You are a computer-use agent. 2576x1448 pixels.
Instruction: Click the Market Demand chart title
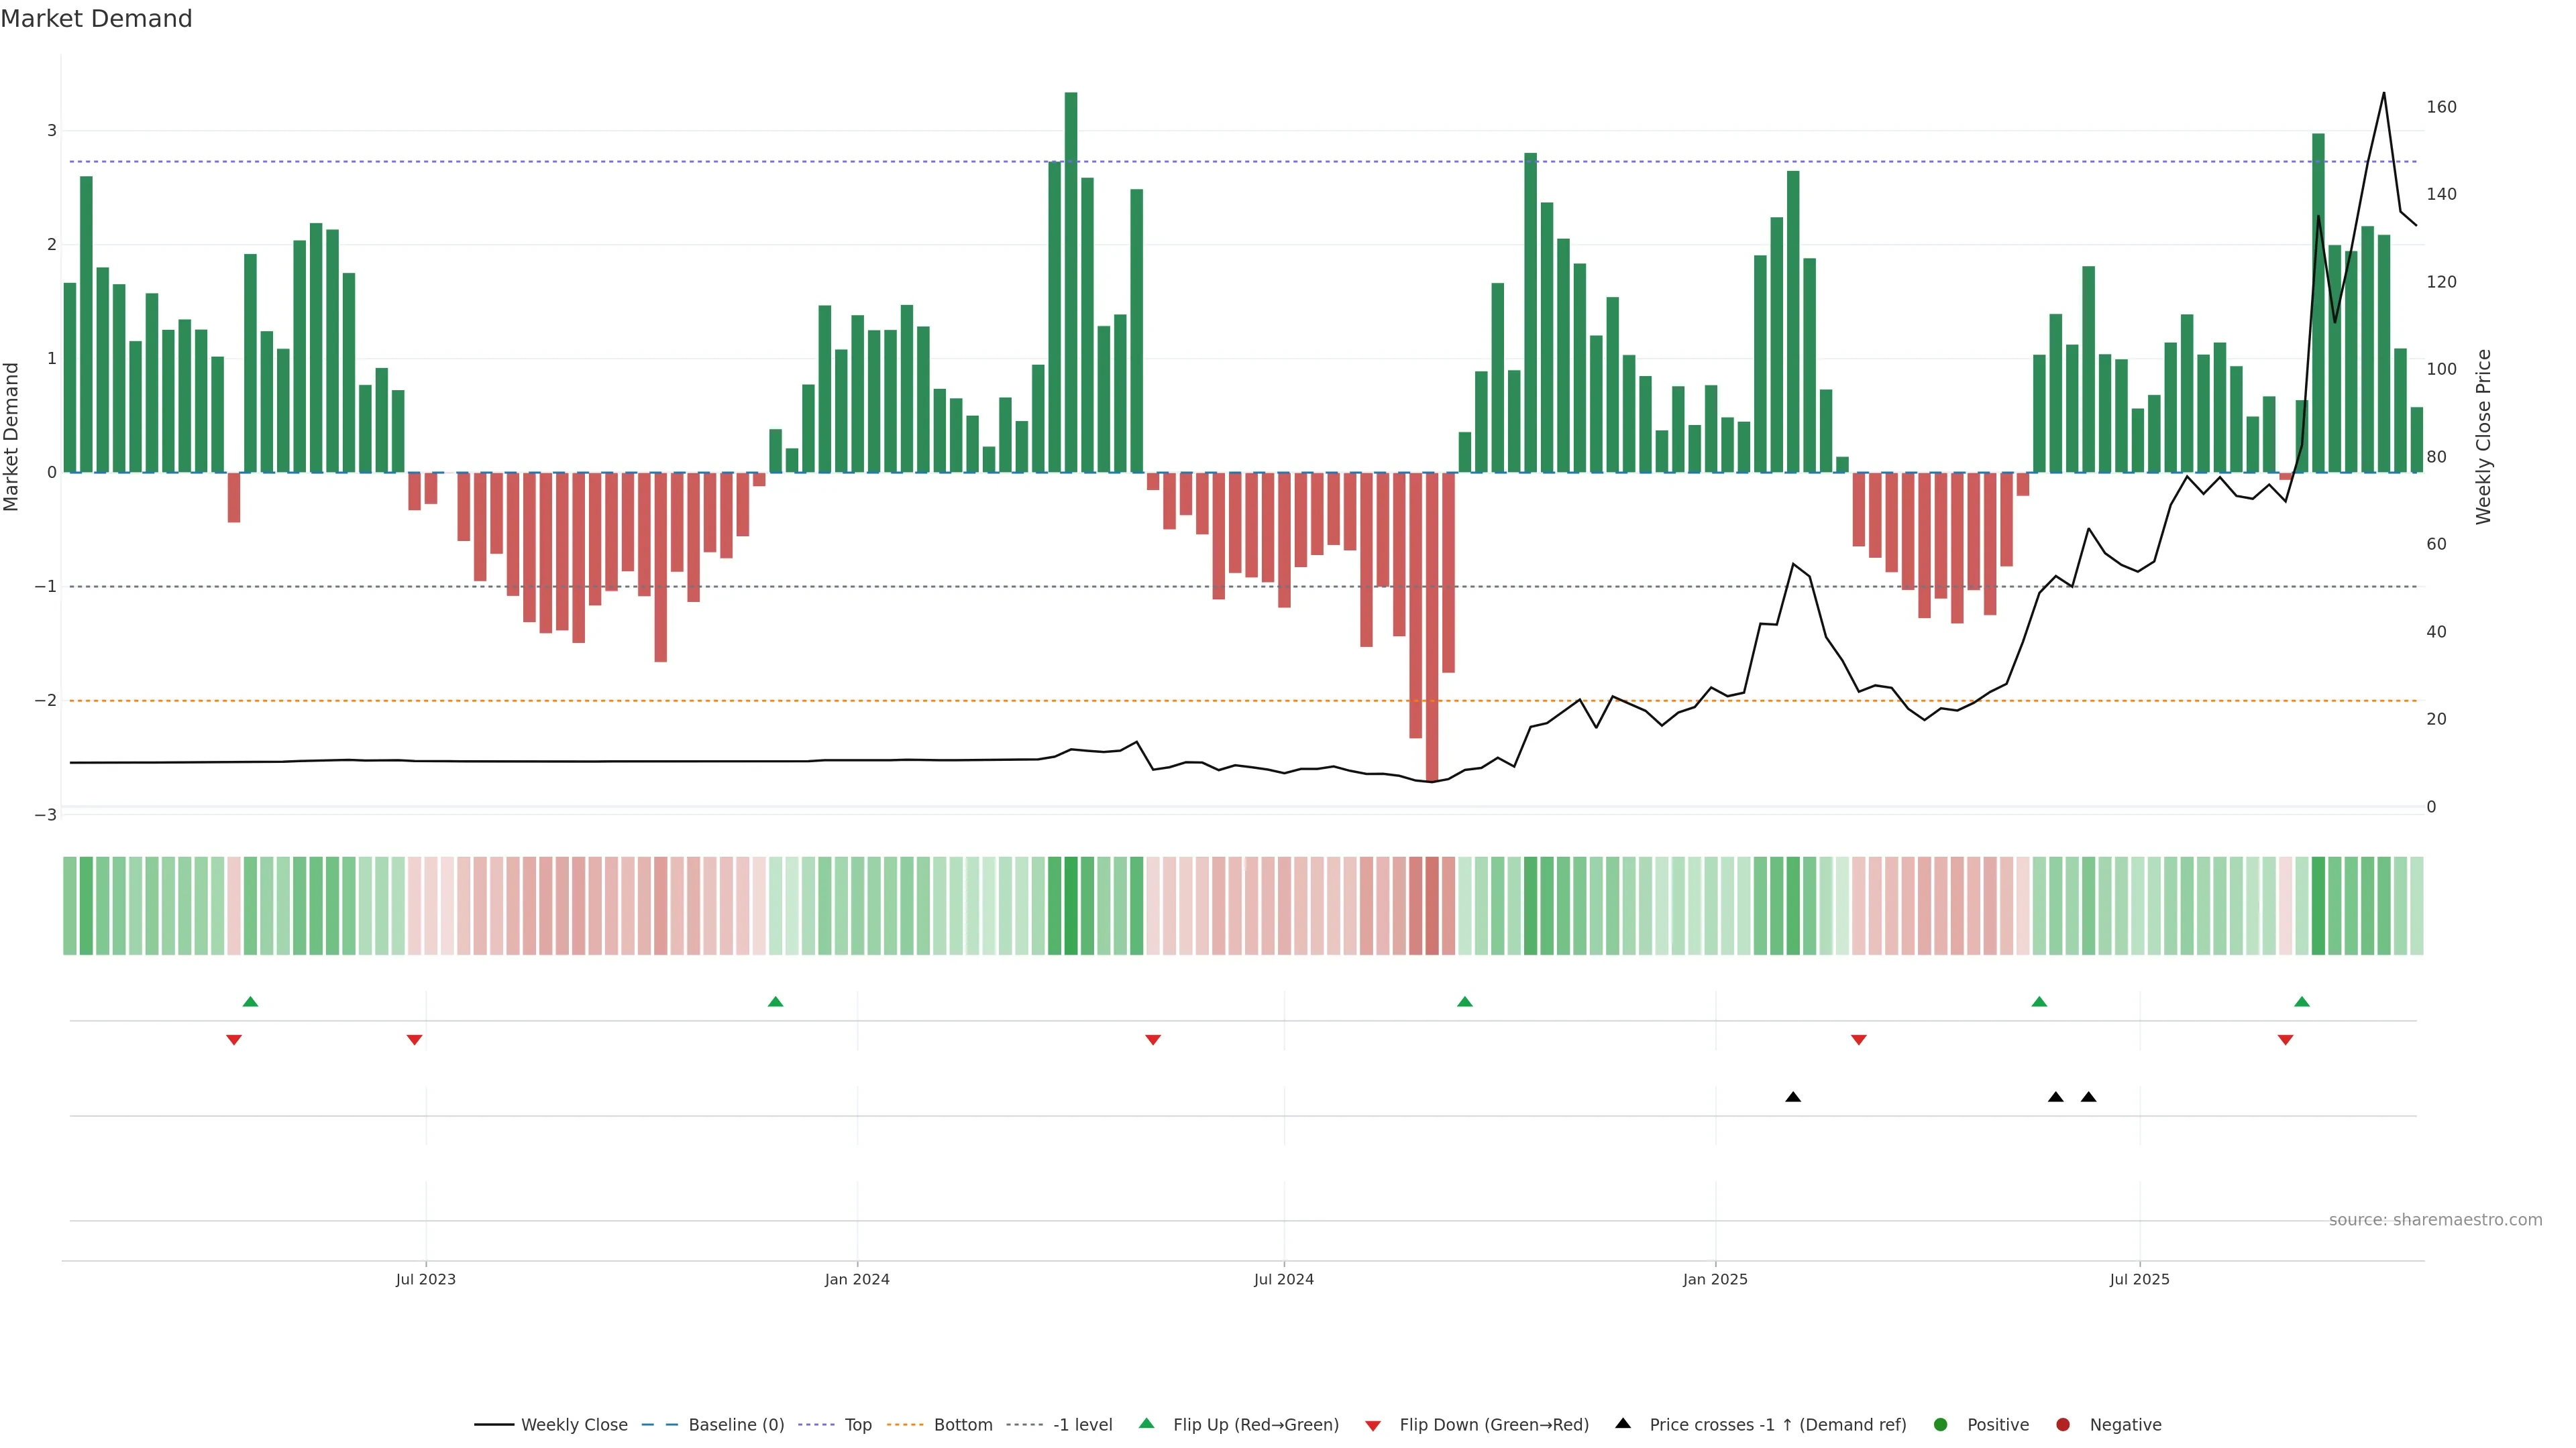tap(96, 19)
